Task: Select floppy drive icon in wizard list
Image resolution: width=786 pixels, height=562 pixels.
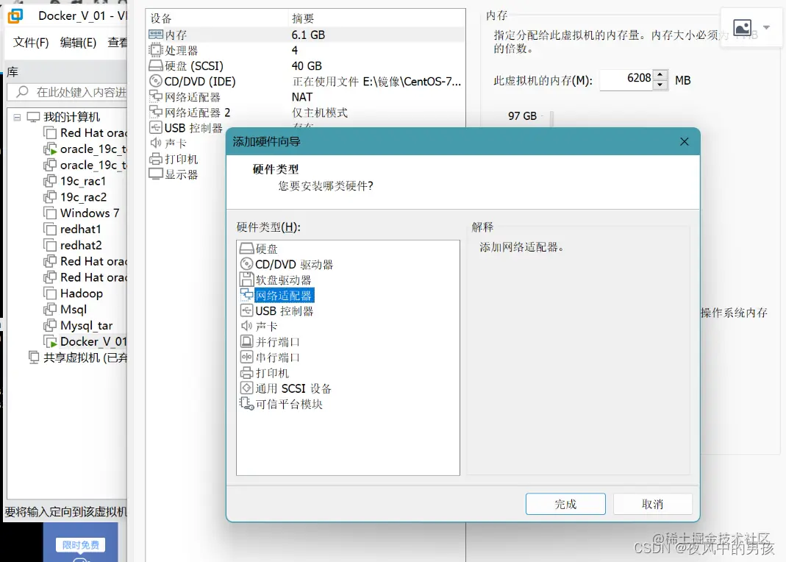Action: (246, 280)
